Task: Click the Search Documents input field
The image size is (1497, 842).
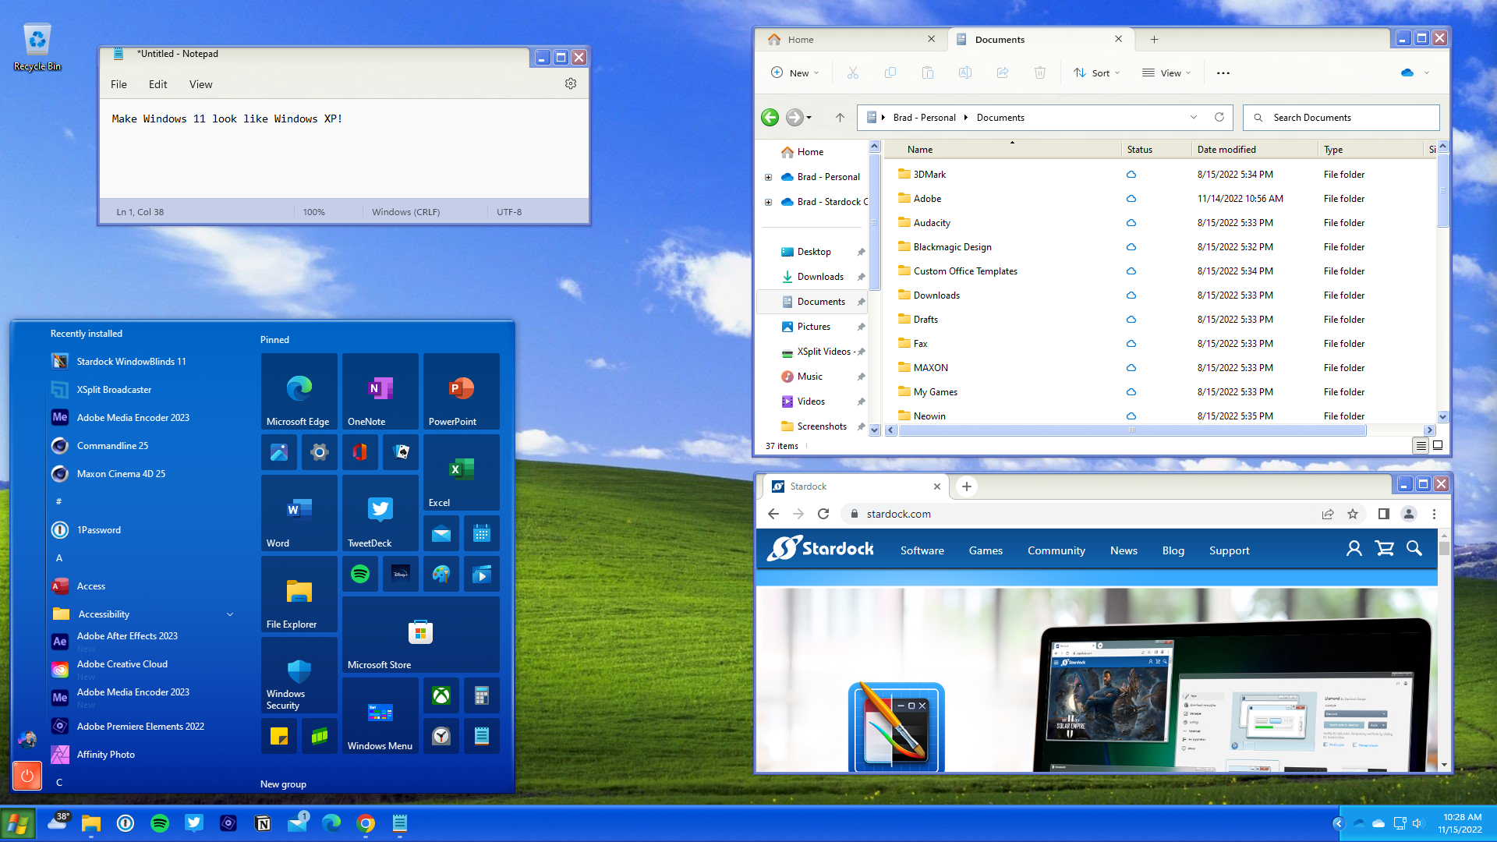Action: pyautogui.click(x=1342, y=117)
